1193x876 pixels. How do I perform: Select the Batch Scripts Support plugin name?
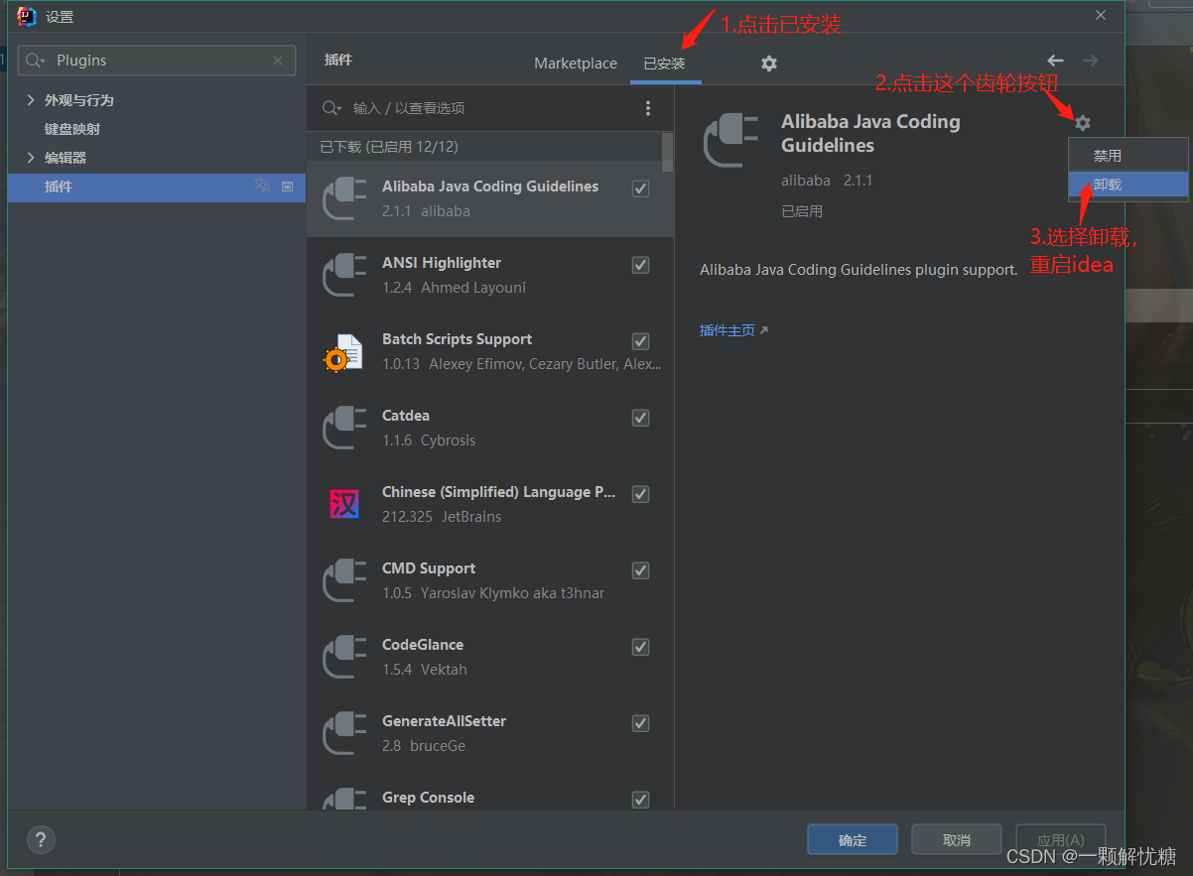coord(457,339)
